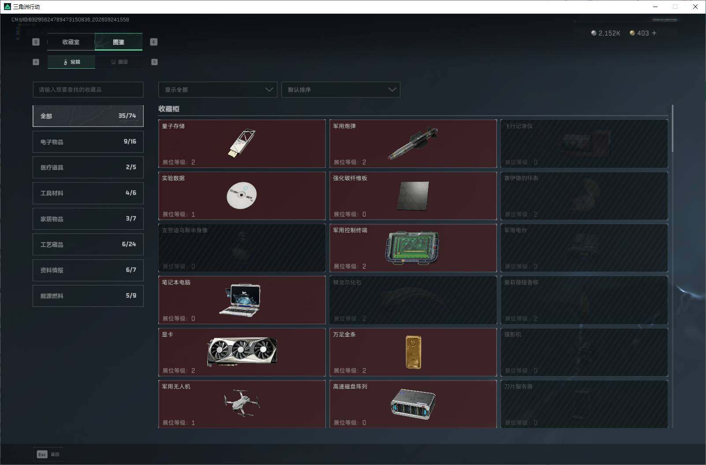Click the 笔记本电脑 laptop image
Screen dimensions: 706x465
pyautogui.click(x=240, y=299)
